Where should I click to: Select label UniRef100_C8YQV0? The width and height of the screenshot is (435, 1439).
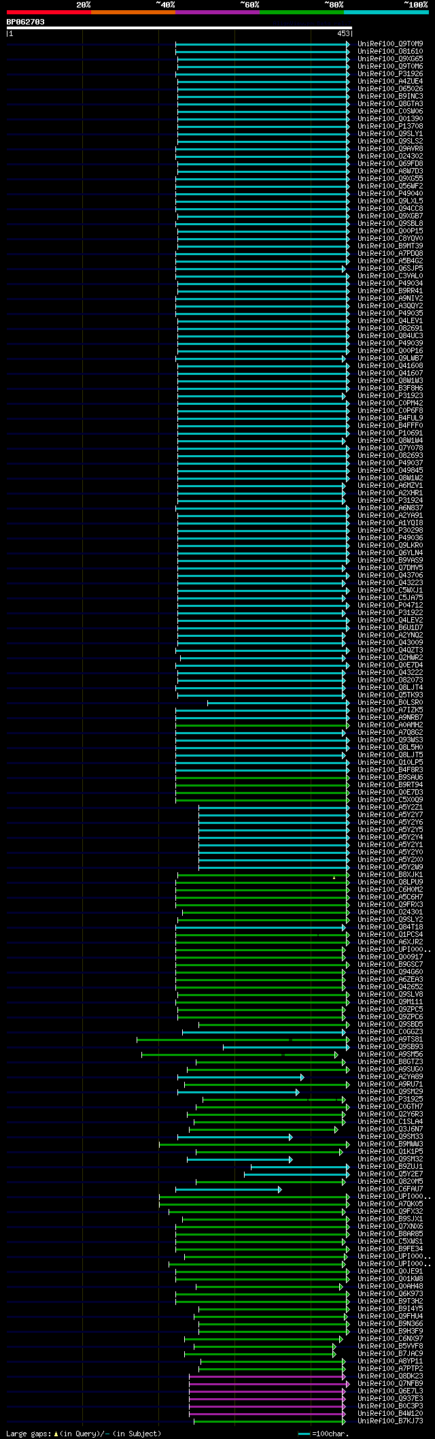(x=390, y=238)
